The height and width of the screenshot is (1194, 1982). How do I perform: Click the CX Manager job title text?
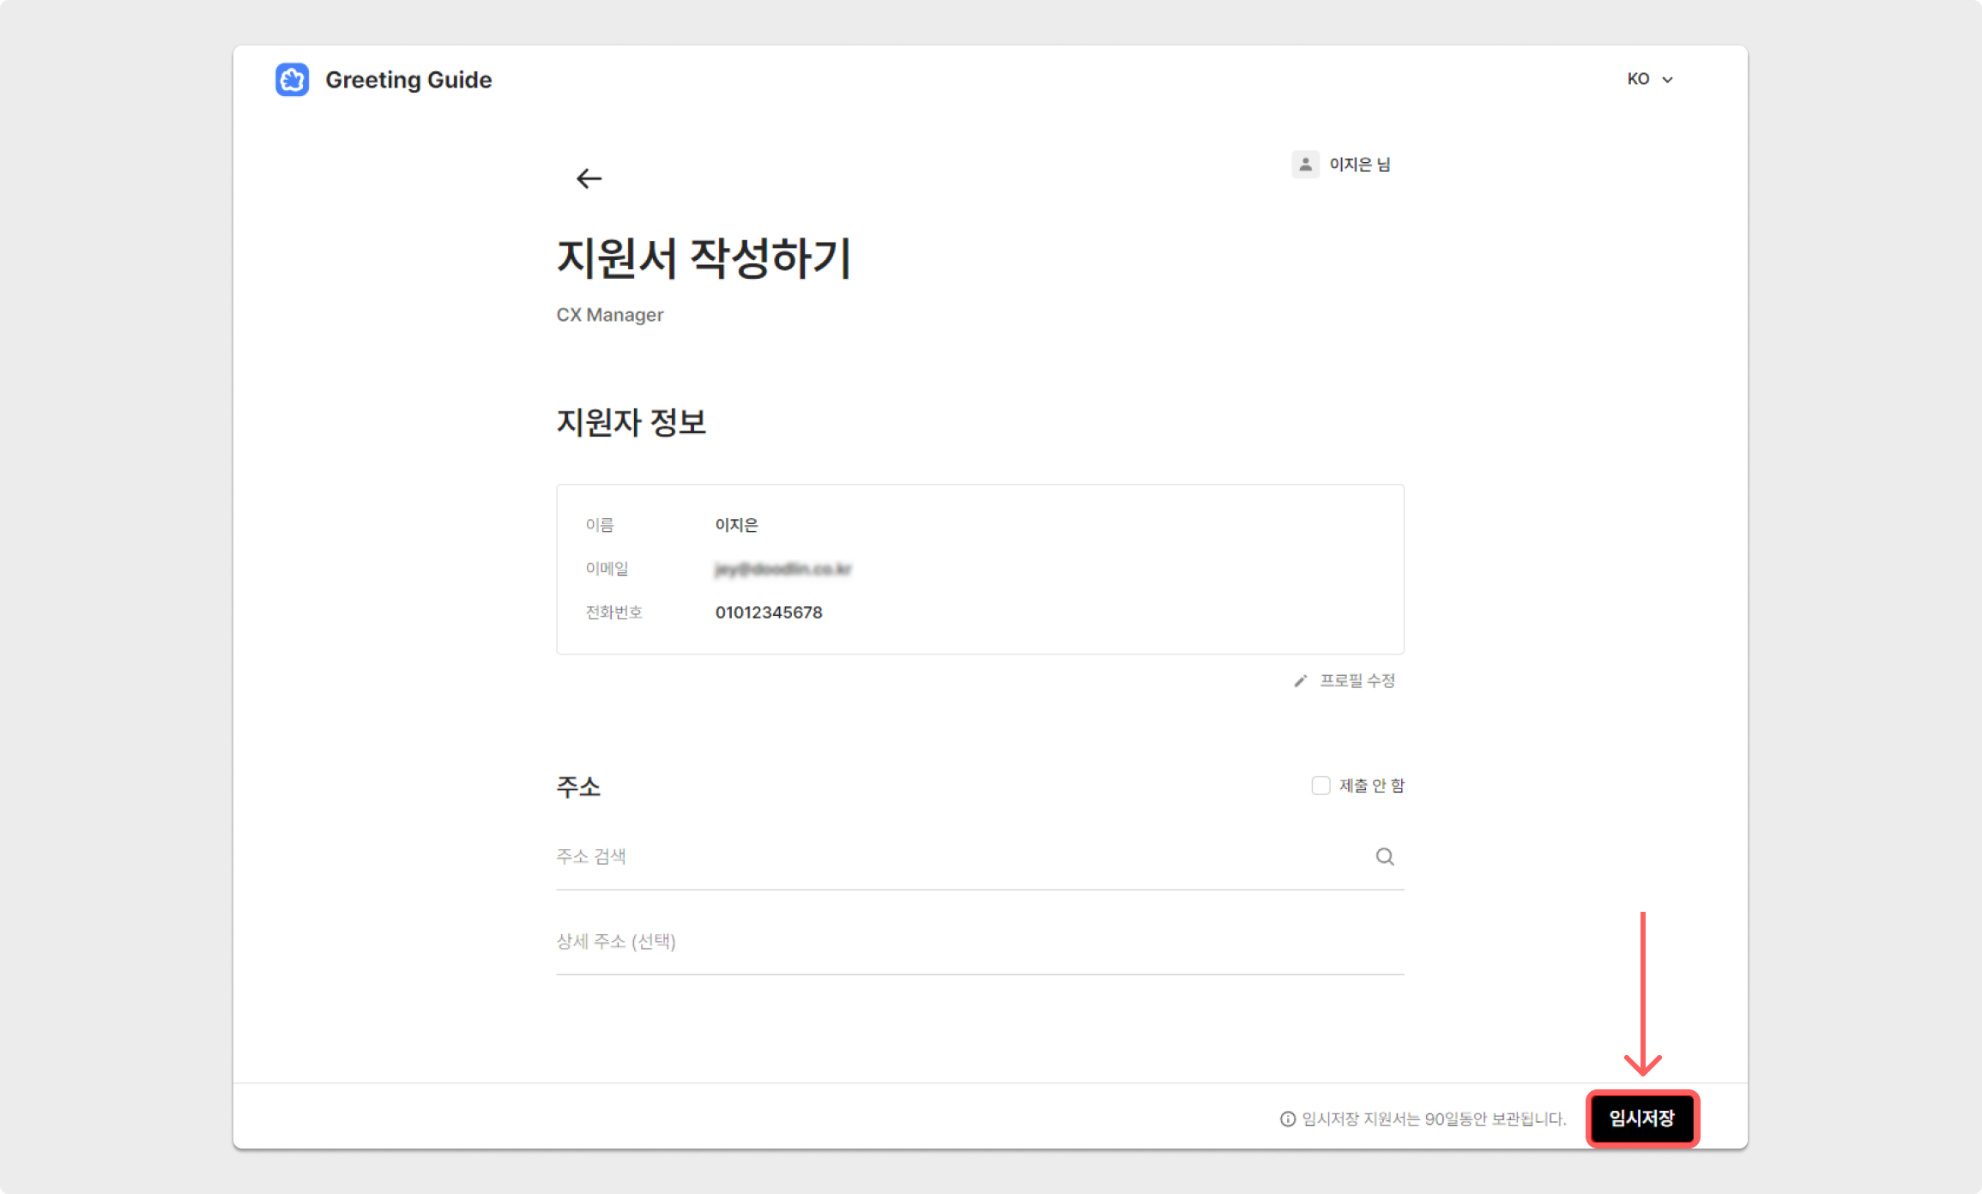[x=609, y=315]
